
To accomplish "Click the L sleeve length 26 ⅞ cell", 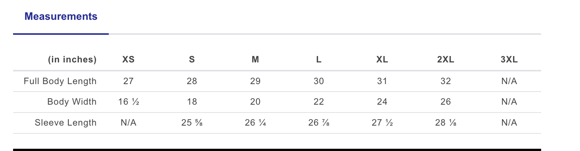I will click(x=319, y=123).
